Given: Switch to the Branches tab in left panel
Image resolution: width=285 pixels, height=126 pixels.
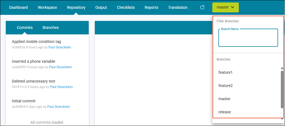Looking at the screenshot, I should [x=51, y=28].
